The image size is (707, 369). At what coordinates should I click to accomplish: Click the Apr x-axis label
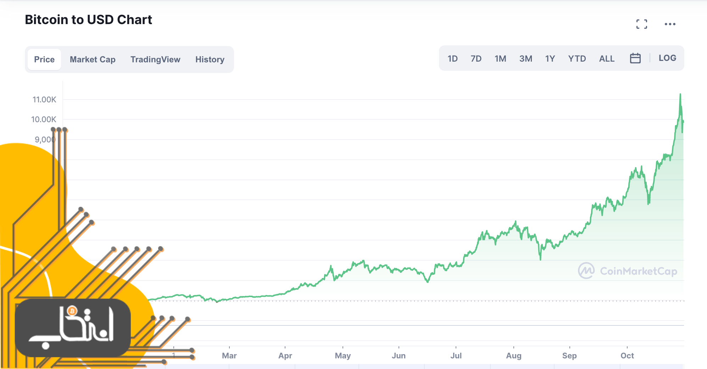coord(285,356)
